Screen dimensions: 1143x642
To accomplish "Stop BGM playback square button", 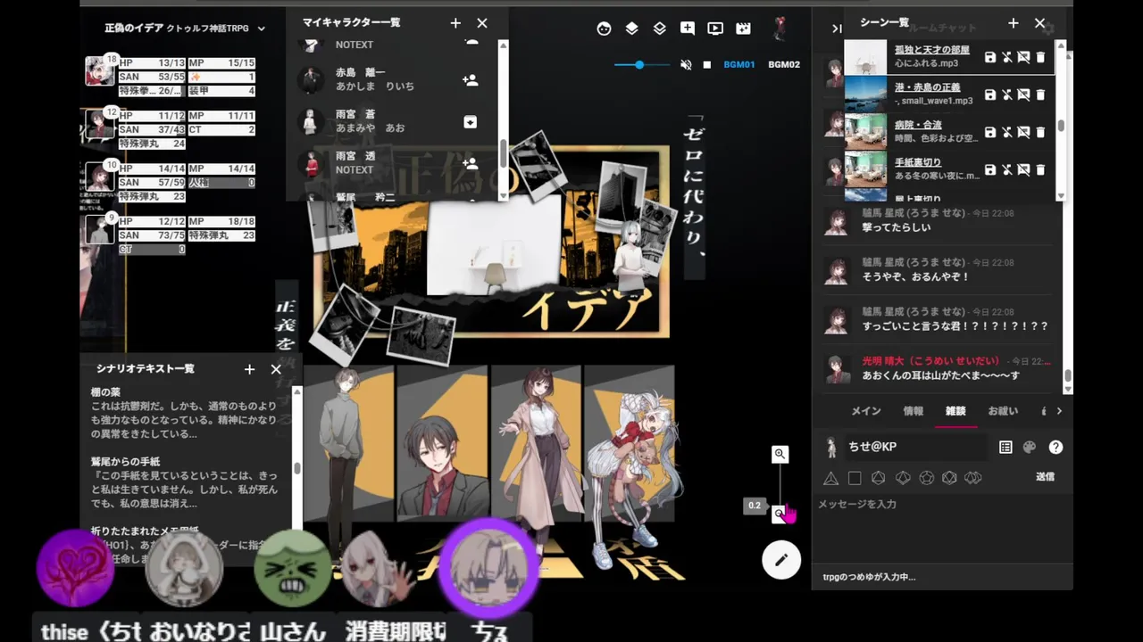I will 707,65.
